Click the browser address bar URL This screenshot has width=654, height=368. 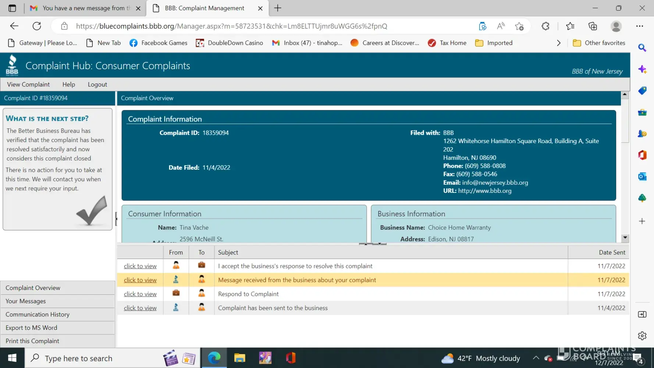[232, 26]
